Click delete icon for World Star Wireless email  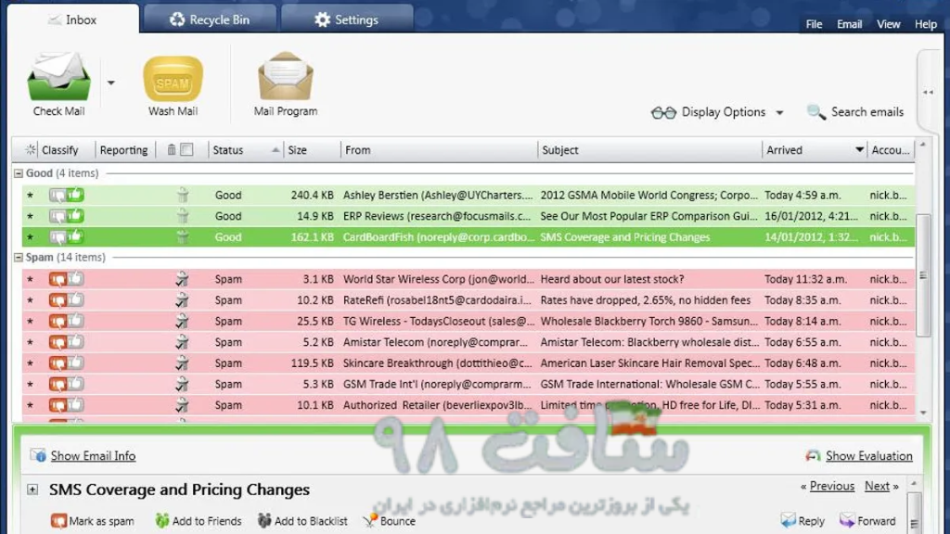pos(182,279)
